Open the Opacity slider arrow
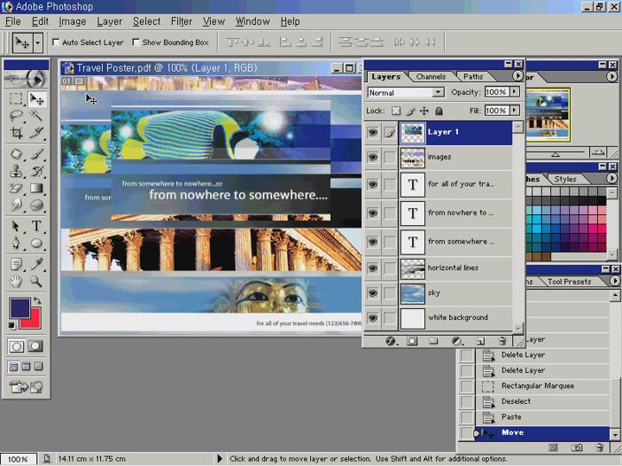This screenshot has width=622, height=466. [515, 91]
